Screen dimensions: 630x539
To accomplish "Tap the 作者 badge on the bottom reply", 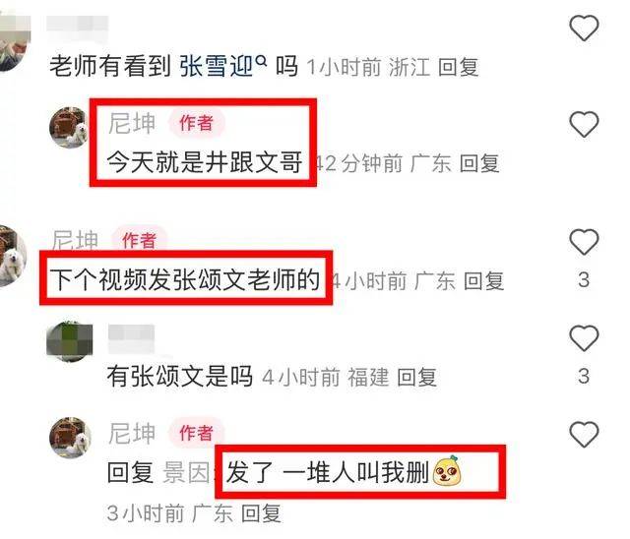I will click(196, 434).
